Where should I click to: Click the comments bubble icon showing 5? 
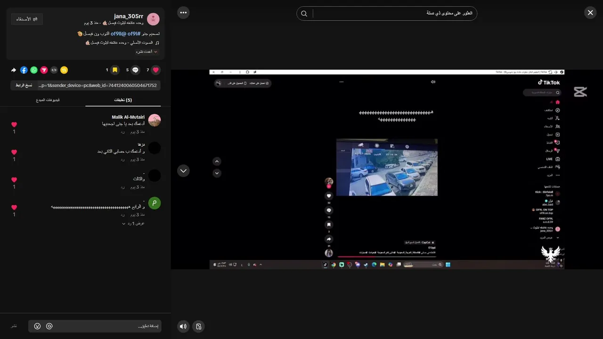click(x=135, y=70)
